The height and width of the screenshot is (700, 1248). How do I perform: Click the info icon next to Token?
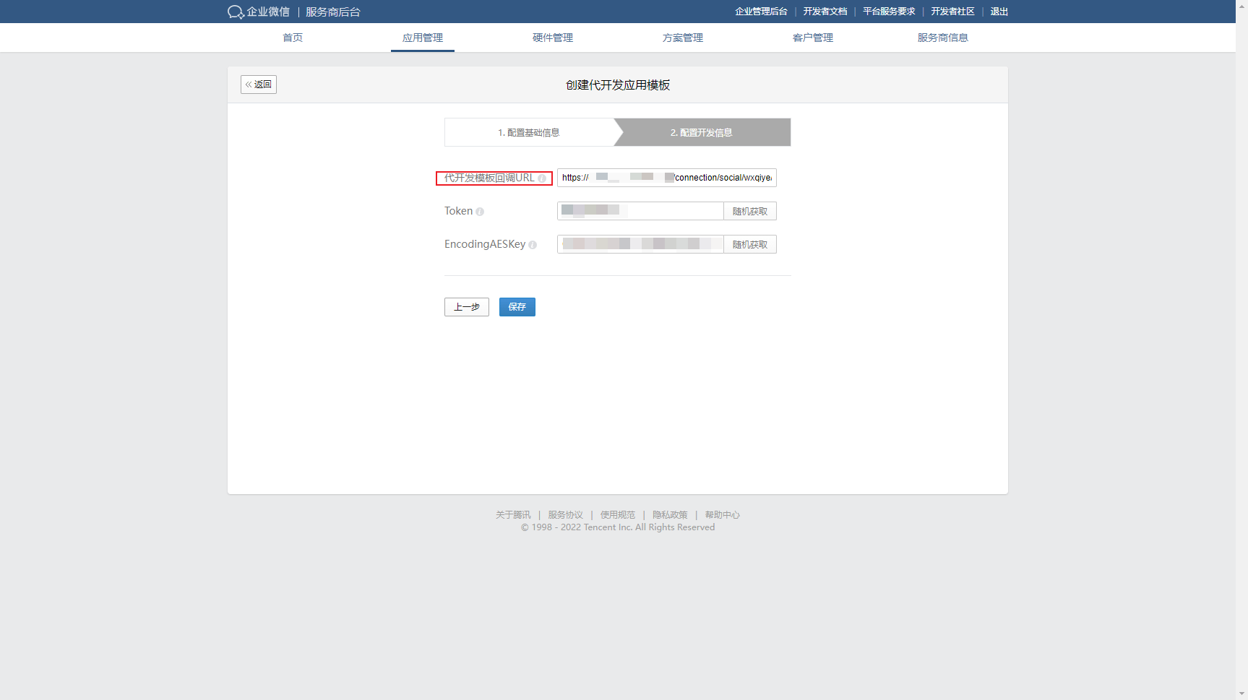point(480,212)
